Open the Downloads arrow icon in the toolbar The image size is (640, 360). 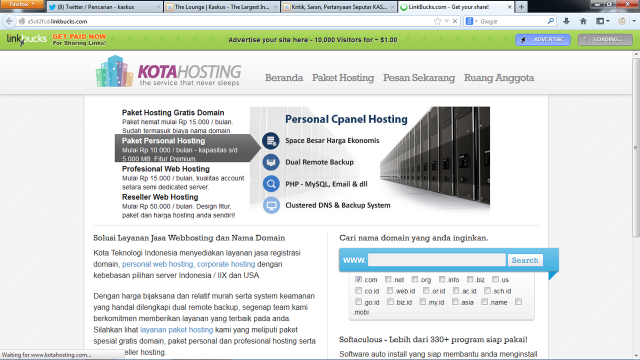566,21
